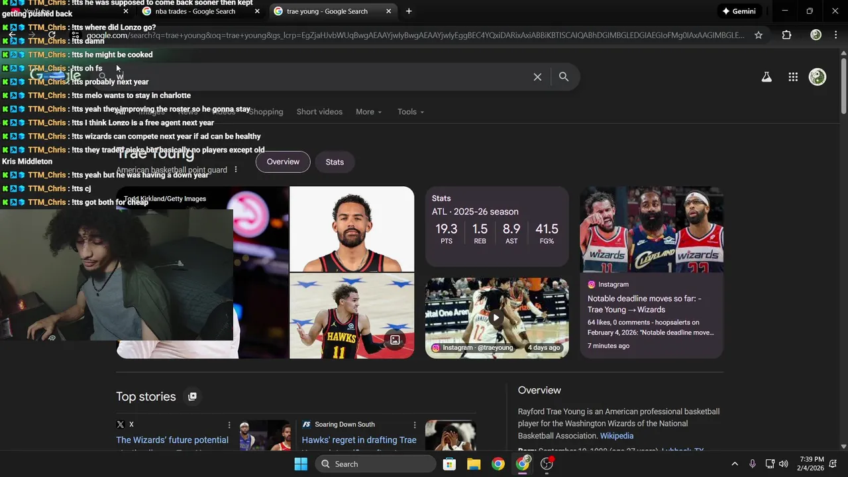848x477 pixels.
Task: Click the Windows taskbar Search box
Action: 375,464
